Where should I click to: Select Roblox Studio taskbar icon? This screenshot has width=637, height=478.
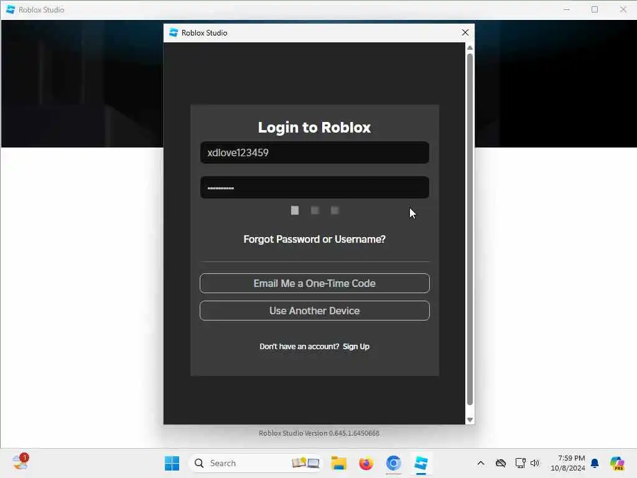point(421,463)
